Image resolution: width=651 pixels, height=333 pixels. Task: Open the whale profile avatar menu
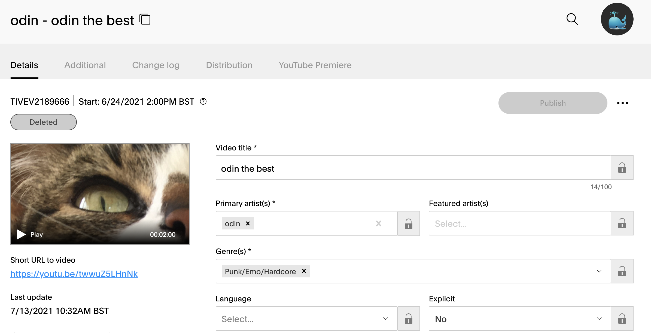pyautogui.click(x=617, y=19)
